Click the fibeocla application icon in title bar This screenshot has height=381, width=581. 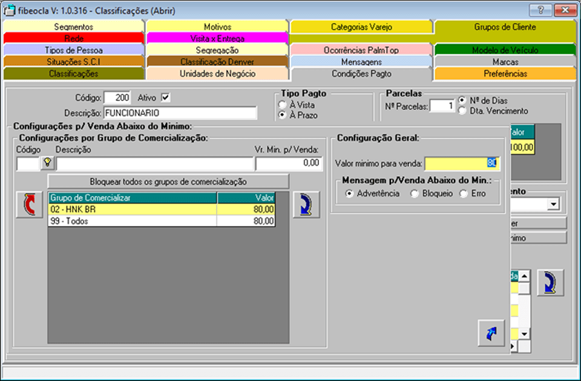pos(10,10)
